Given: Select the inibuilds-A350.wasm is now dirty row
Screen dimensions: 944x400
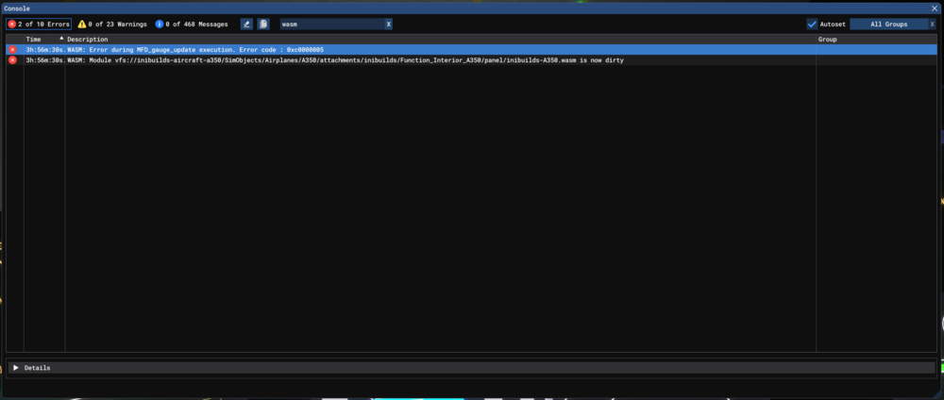Looking at the screenshot, I should tap(471, 60).
